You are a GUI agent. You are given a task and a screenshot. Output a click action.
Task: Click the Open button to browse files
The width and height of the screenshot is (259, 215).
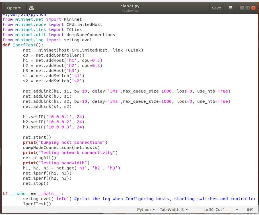pos(14,8)
